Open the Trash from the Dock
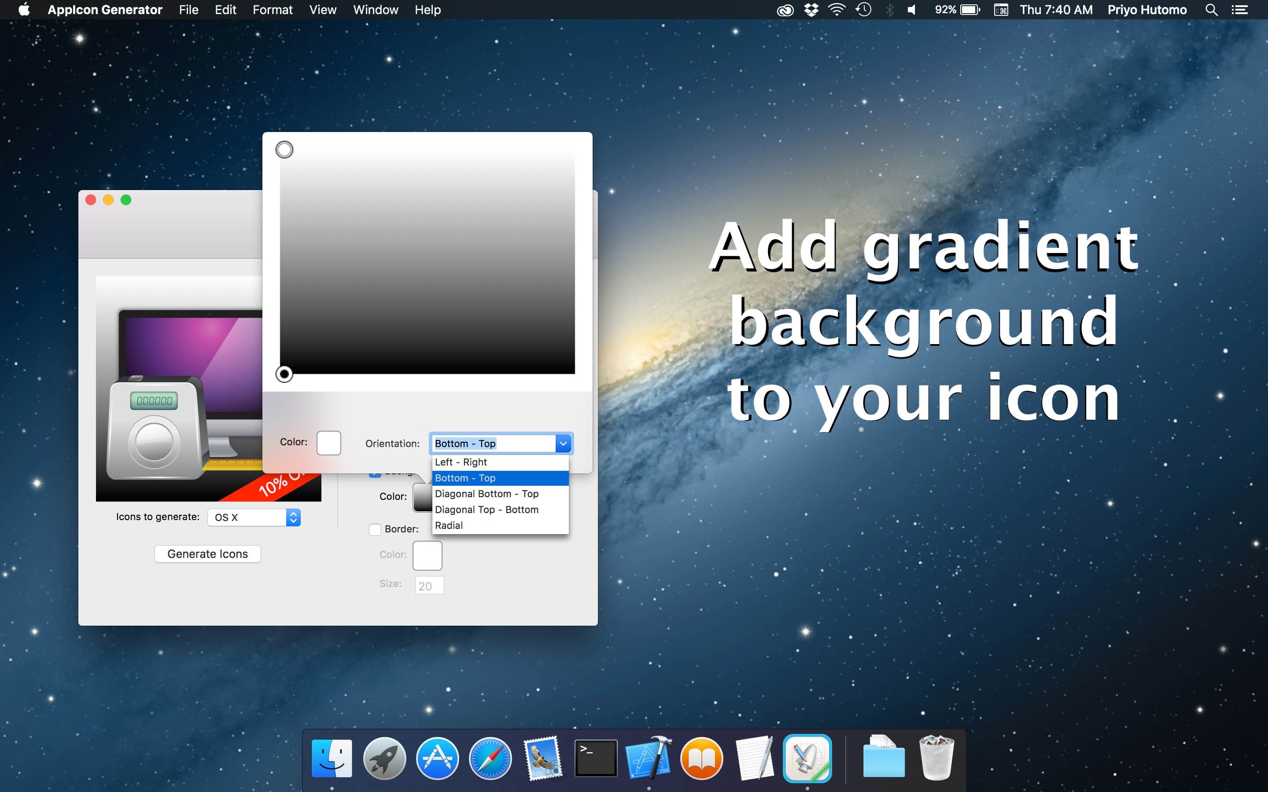The width and height of the screenshot is (1268, 792). (937, 757)
